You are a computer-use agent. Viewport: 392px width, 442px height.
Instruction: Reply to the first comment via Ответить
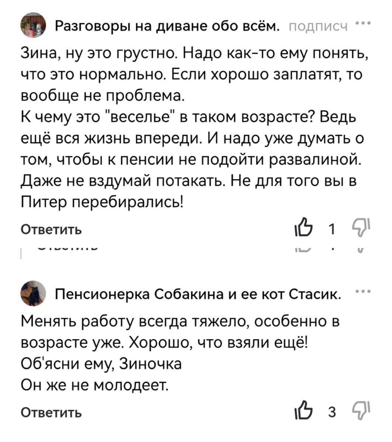[51, 229]
